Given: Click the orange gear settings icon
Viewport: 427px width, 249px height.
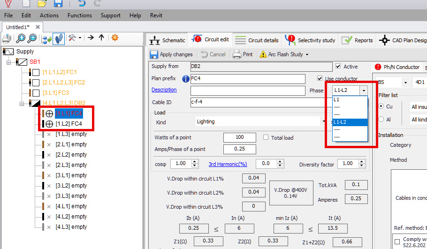Looking at the screenshot, I should pyautogui.click(x=114, y=38).
